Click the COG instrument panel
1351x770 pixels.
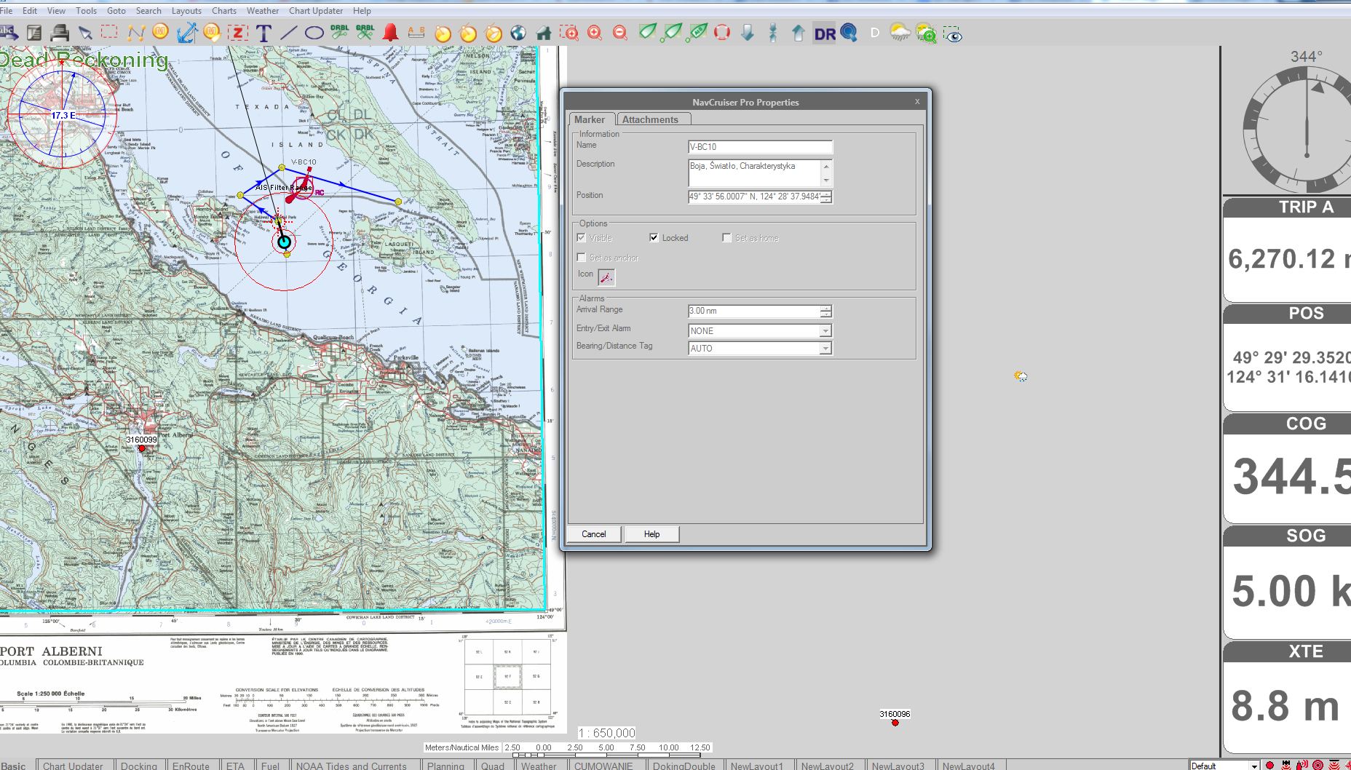1287,469
